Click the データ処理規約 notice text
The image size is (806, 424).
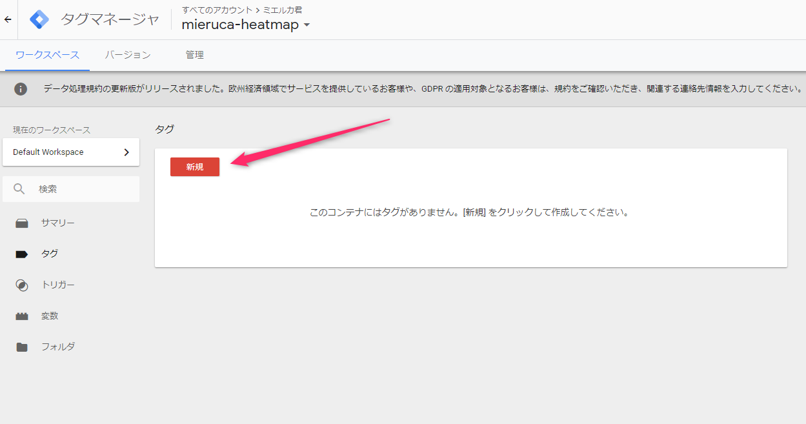(423, 89)
